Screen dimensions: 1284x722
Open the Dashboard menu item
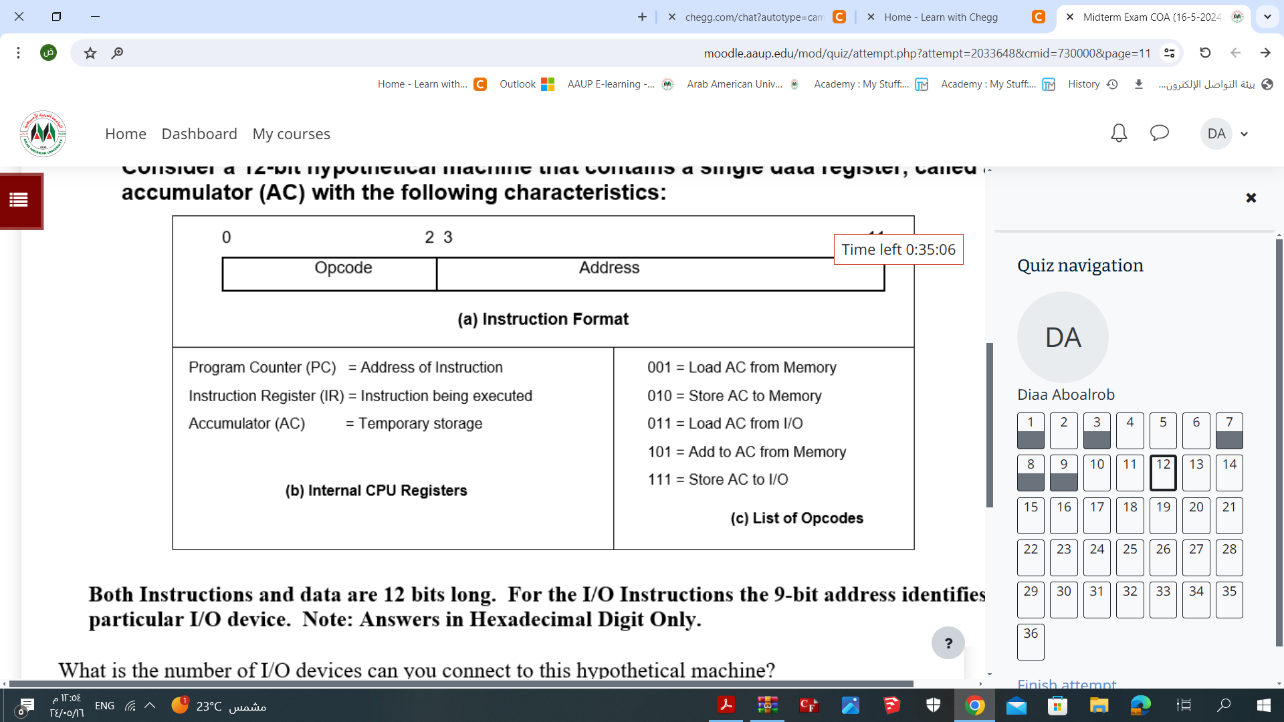click(199, 134)
